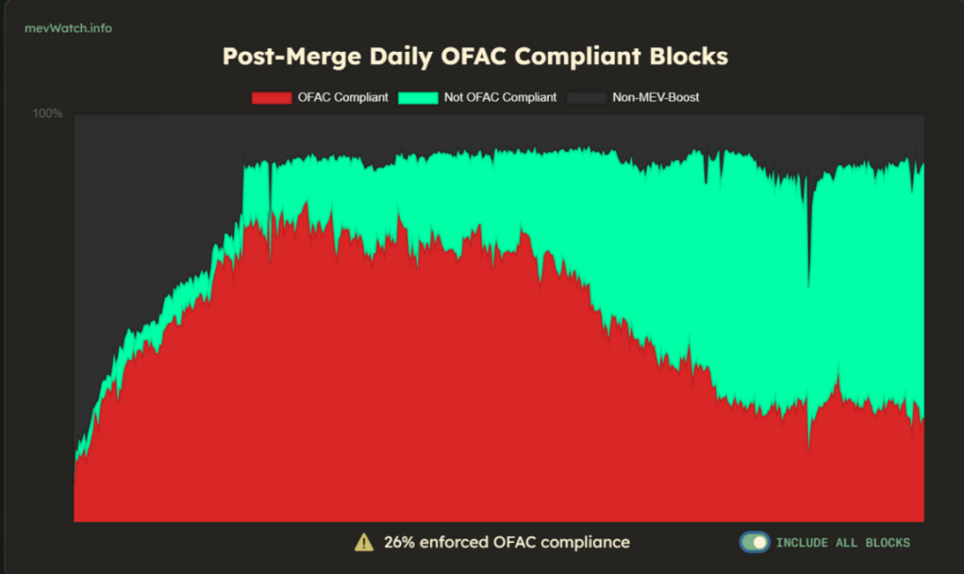This screenshot has height=574, width=964.
Task: Hide Not OFAC Compliant series via legend label
Action: [x=500, y=97]
